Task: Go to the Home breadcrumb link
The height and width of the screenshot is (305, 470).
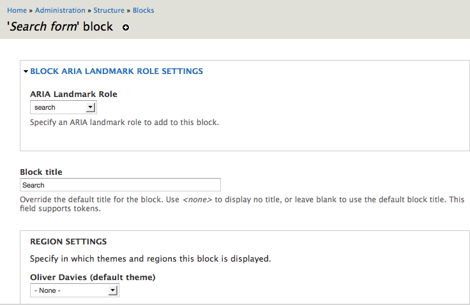Action: coord(17,10)
